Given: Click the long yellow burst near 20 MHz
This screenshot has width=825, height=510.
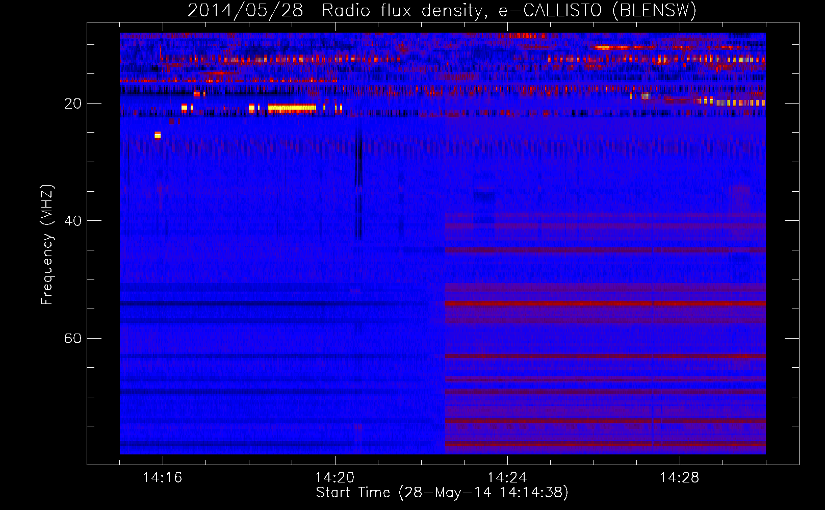Looking at the screenshot, I should click(x=292, y=108).
